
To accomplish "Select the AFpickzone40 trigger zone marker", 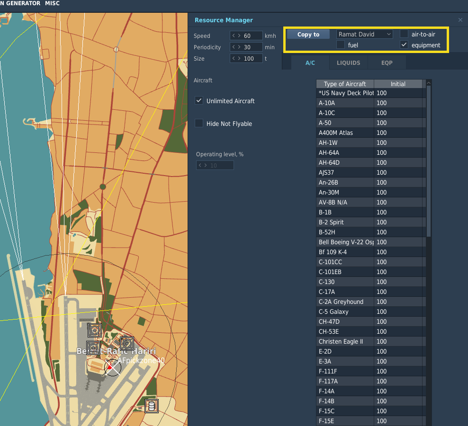I will [x=113, y=367].
